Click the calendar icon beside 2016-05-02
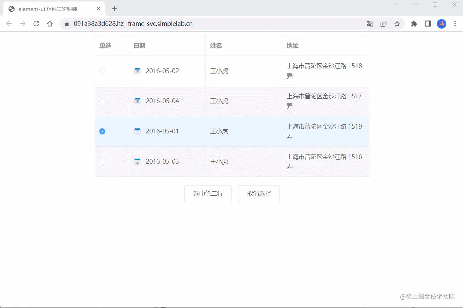The height and width of the screenshot is (308, 463). point(137,71)
